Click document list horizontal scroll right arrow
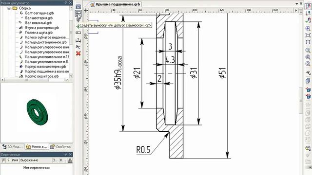312x175 pixels. 67,80
